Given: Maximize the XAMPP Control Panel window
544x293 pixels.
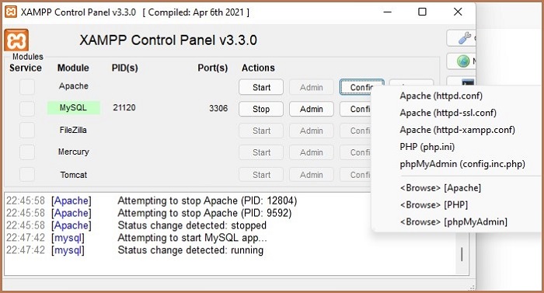Looking at the screenshot, I should tap(422, 12).
